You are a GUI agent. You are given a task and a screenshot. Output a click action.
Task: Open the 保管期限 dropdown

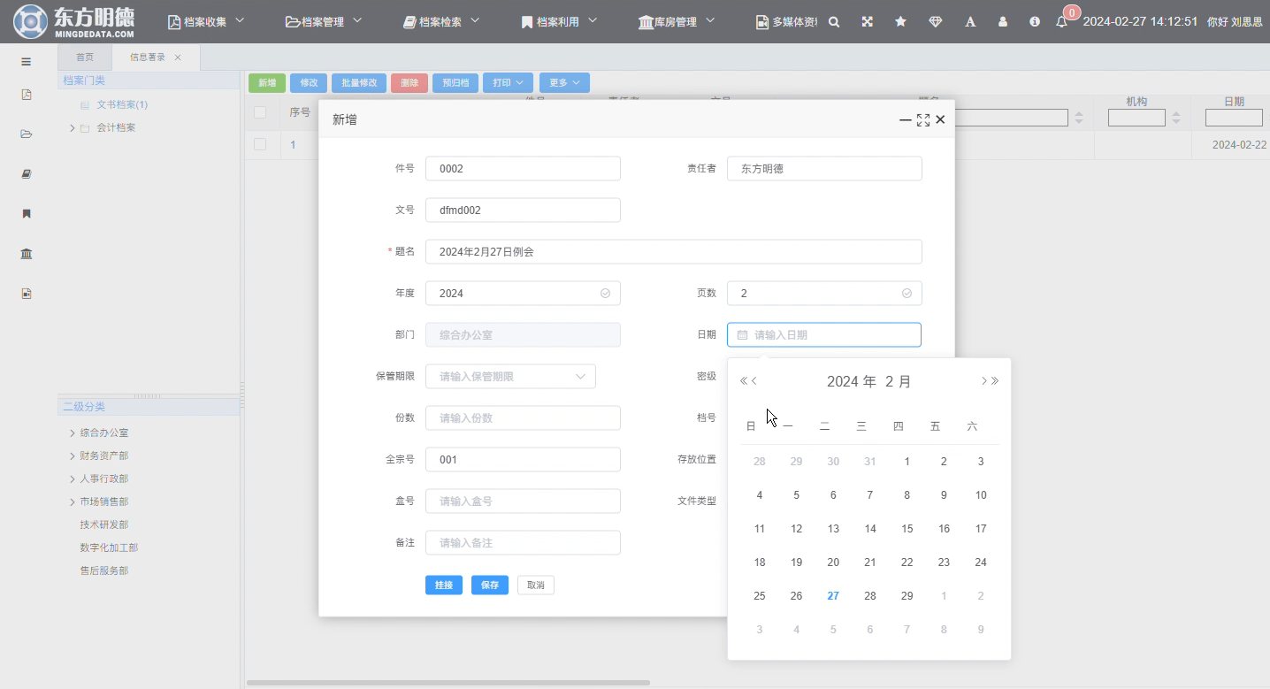click(510, 377)
